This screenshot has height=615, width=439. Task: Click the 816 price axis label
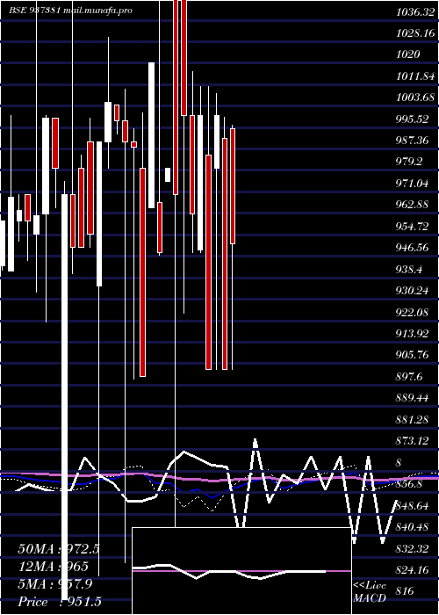click(x=405, y=591)
